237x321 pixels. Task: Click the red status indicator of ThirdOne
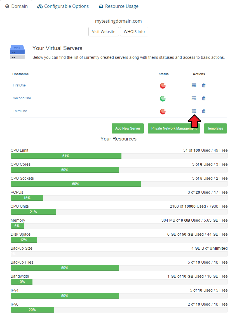tap(163, 111)
